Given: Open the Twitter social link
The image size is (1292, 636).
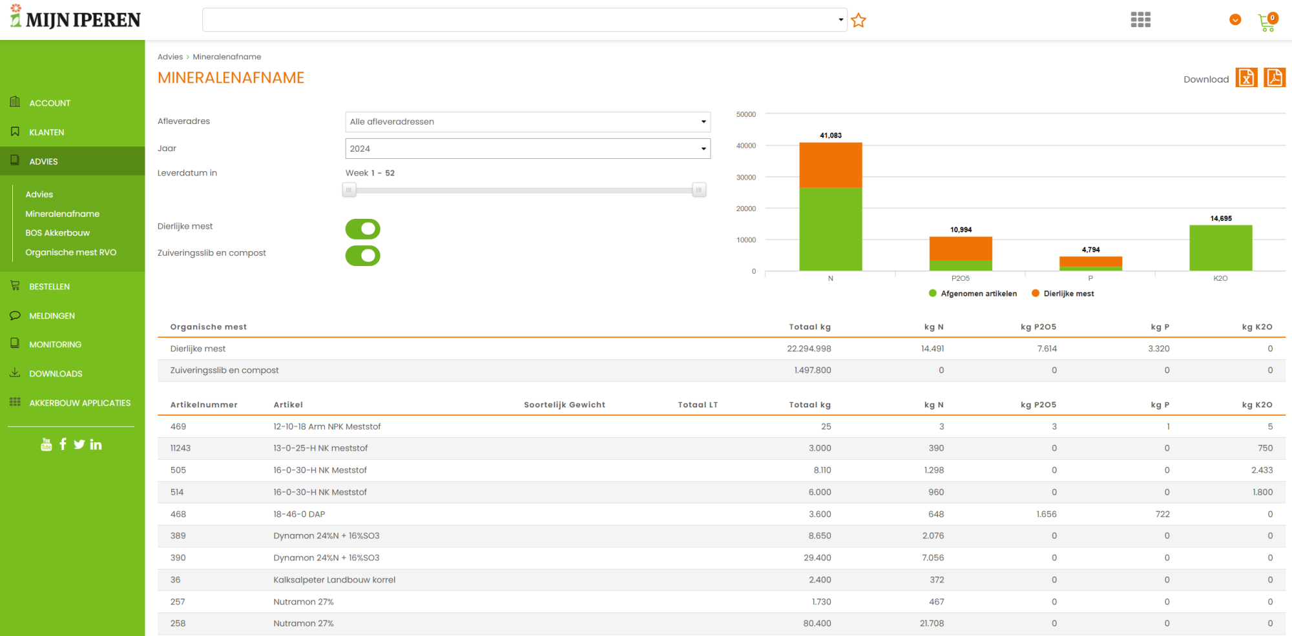Looking at the screenshot, I should coord(79,444).
